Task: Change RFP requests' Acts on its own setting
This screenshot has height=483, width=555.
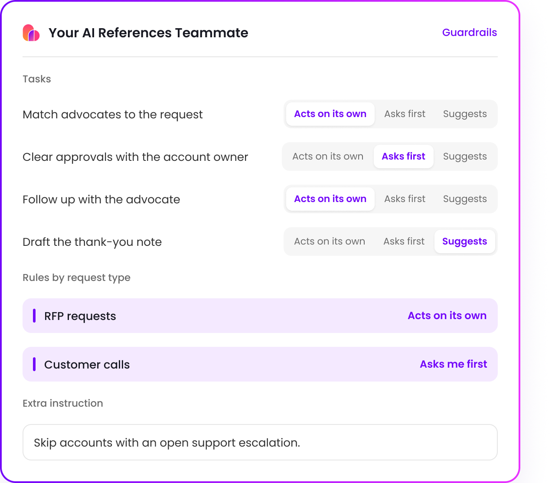Action: (447, 316)
